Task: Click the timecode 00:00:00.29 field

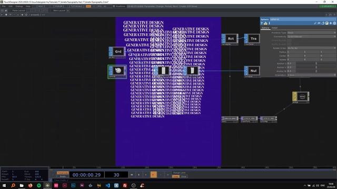Action: (x=86, y=175)
